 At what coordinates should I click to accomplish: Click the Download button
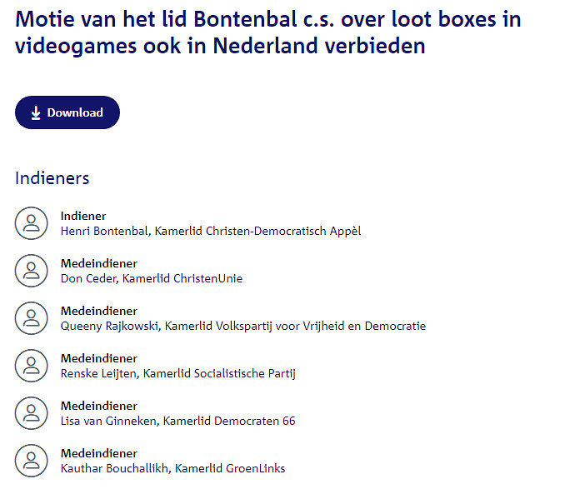click(x=67, y=112)
